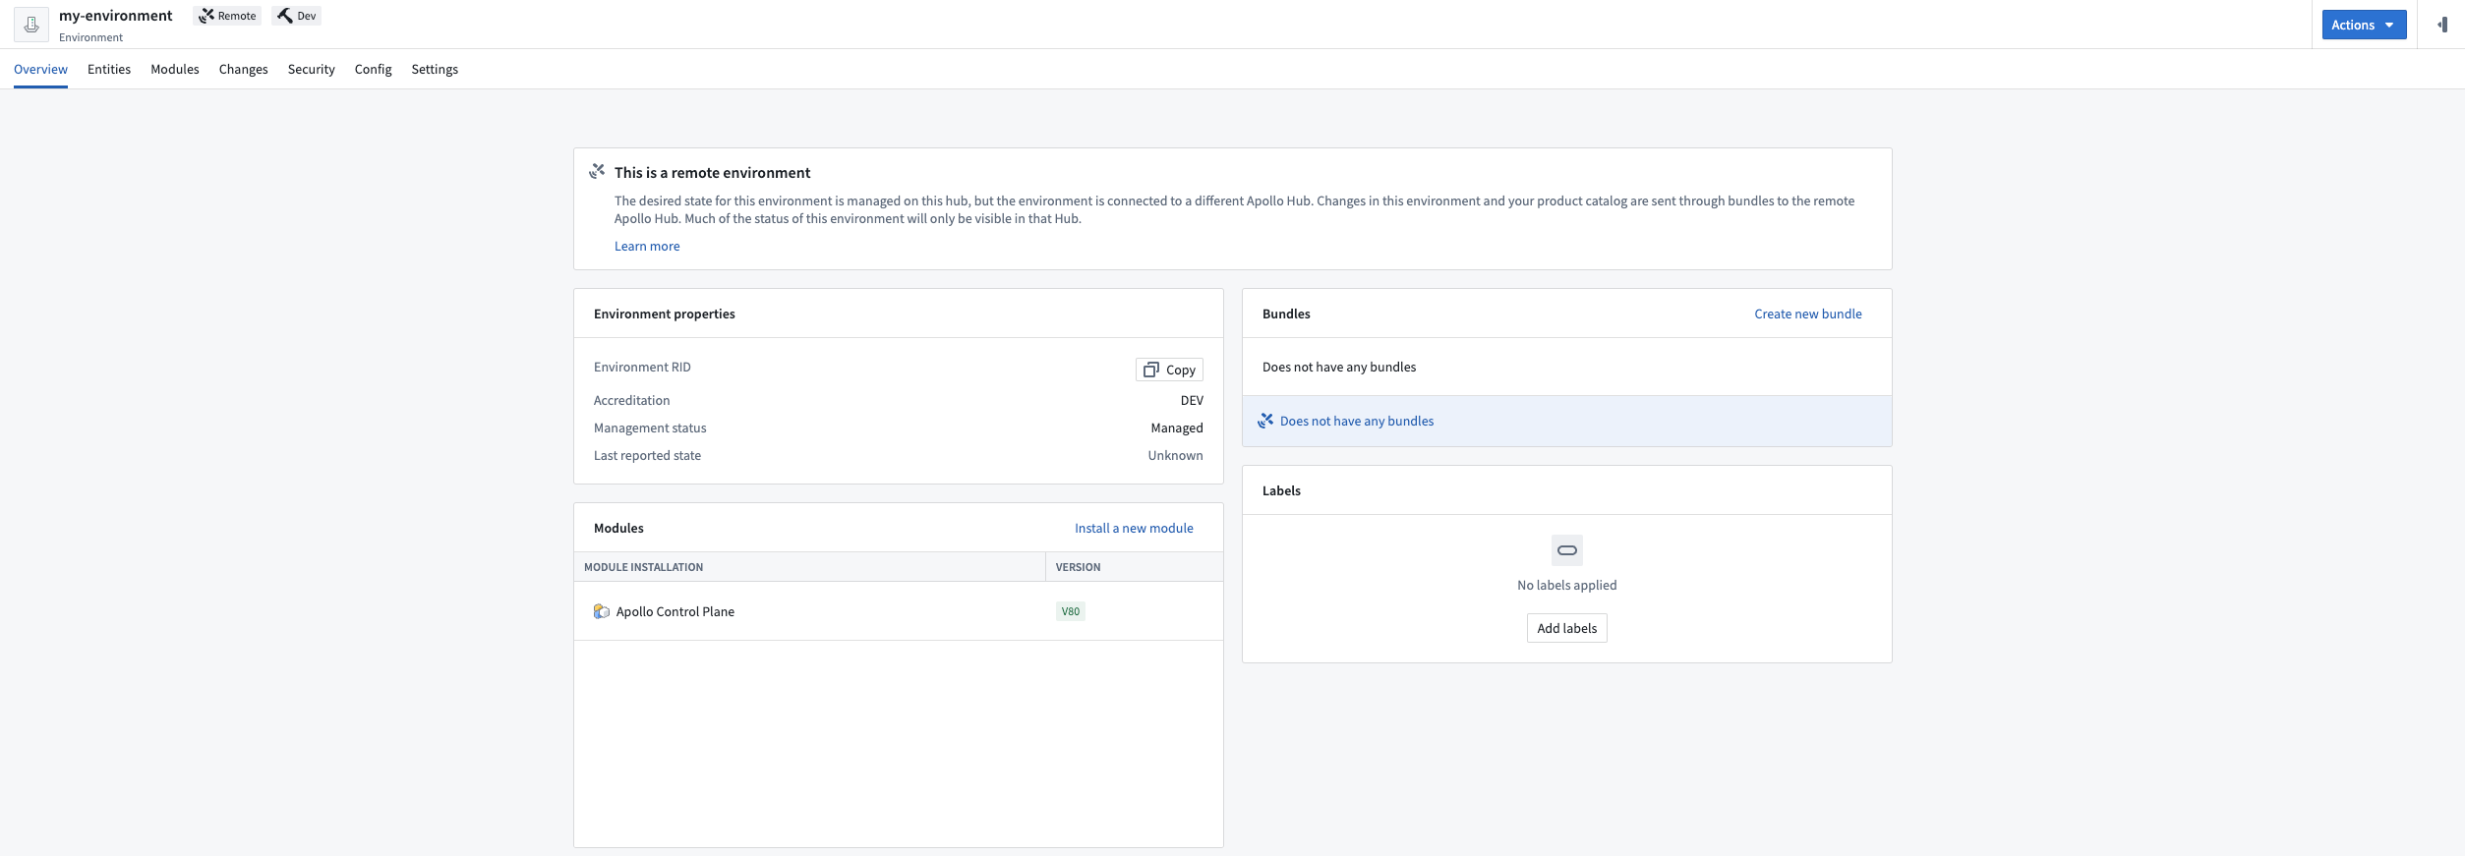Open the Config tab
Screen dimensions: 2465x856
click(x=374, y=69)
